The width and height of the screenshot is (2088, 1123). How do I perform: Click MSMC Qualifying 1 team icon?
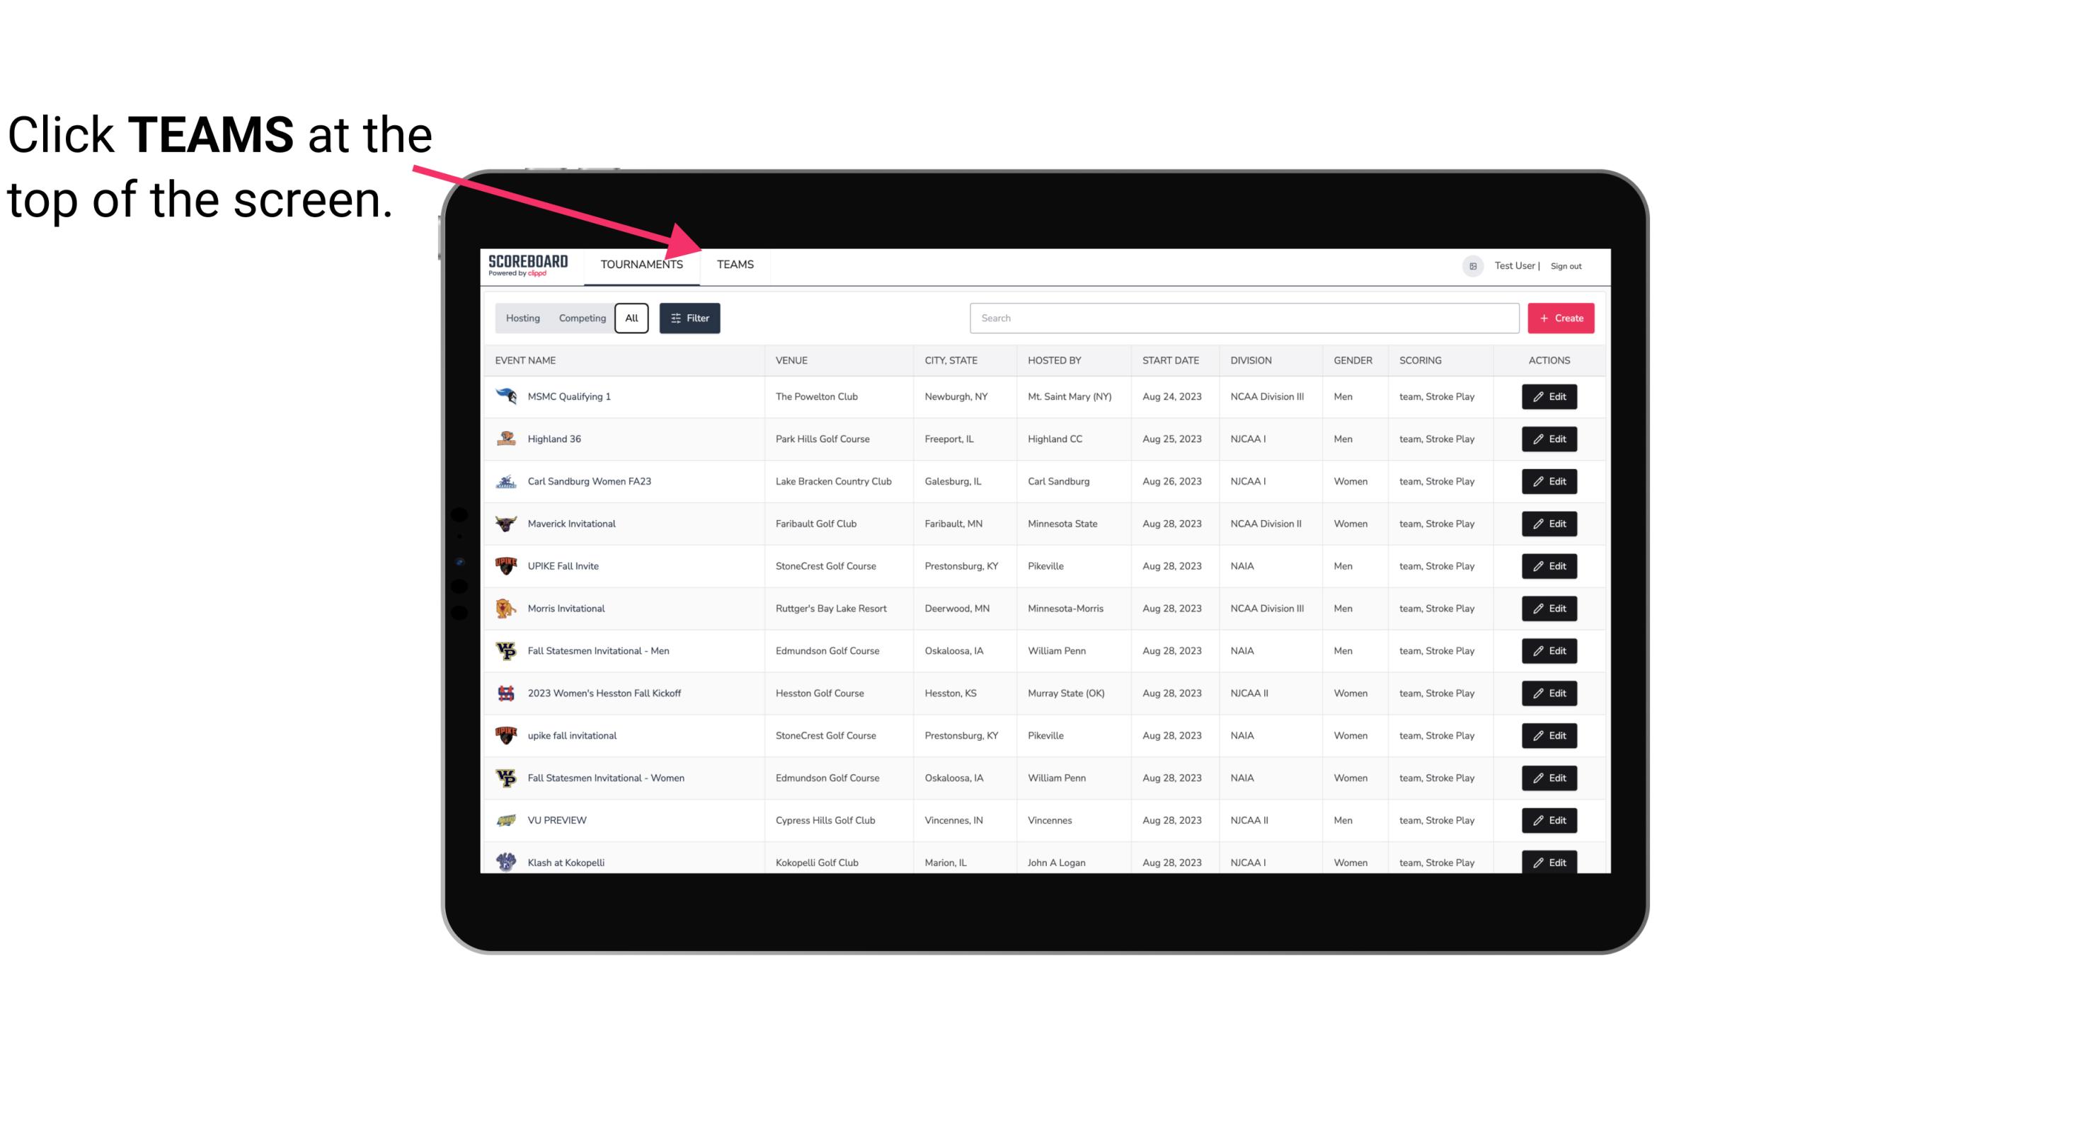[x=506, y=397]
